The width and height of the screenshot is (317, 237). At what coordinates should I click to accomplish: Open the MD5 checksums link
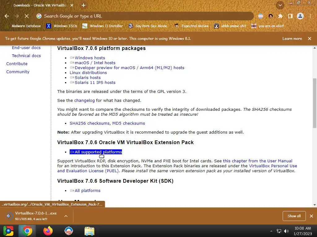click(128, 123)
